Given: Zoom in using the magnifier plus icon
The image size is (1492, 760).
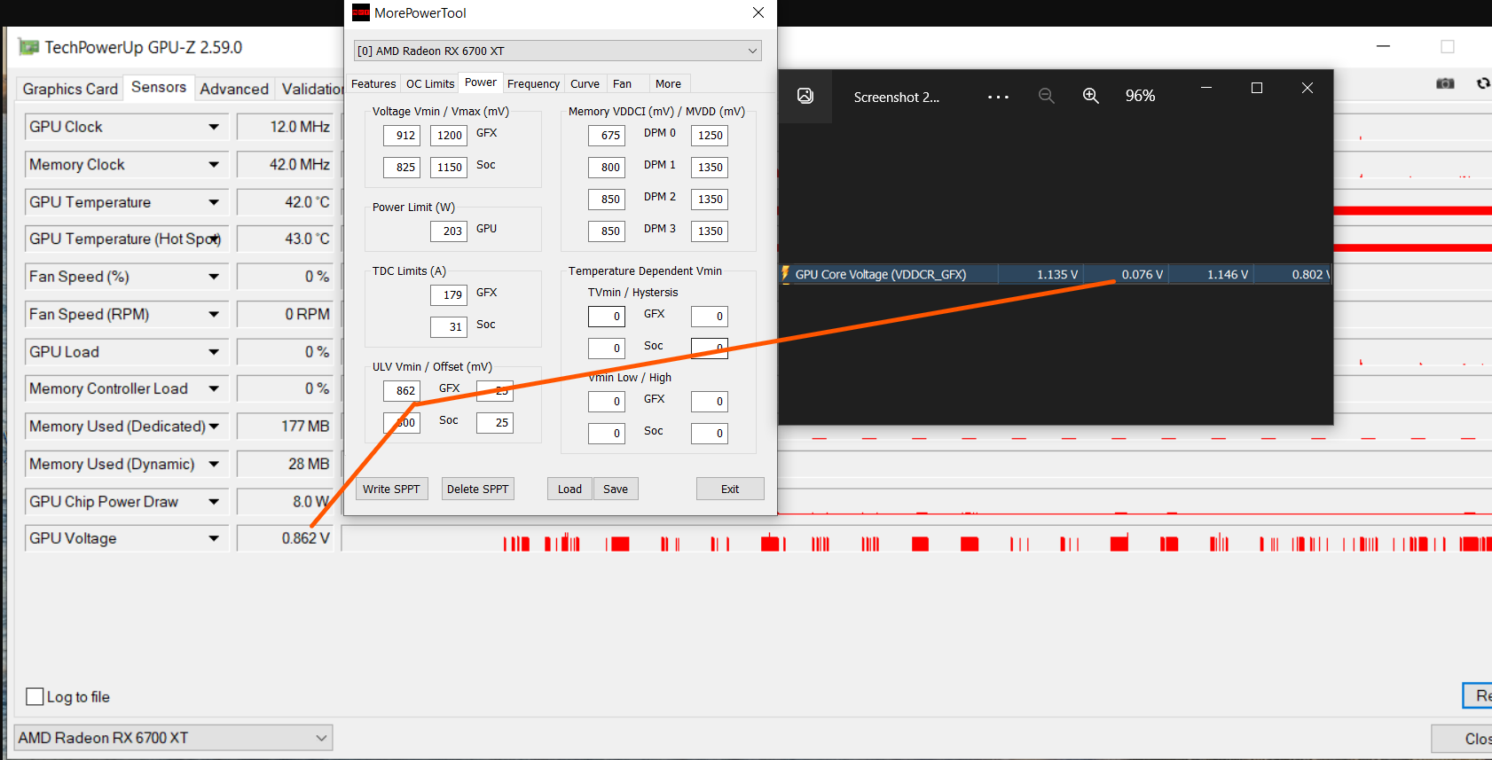Looking at the screenshot, I should pyautogui.click(x=1091, y=96).
